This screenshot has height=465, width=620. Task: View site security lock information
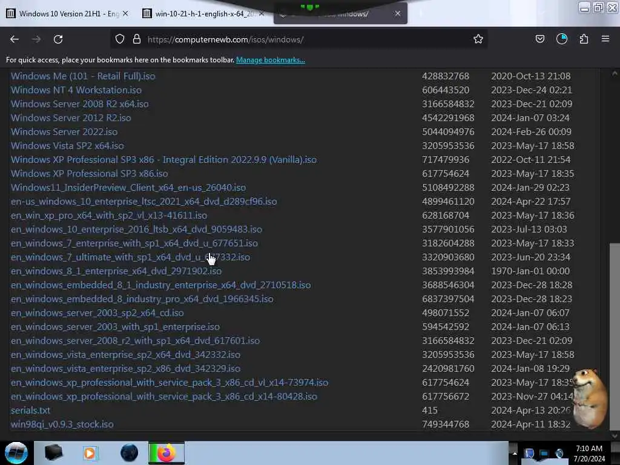(137, 39)
